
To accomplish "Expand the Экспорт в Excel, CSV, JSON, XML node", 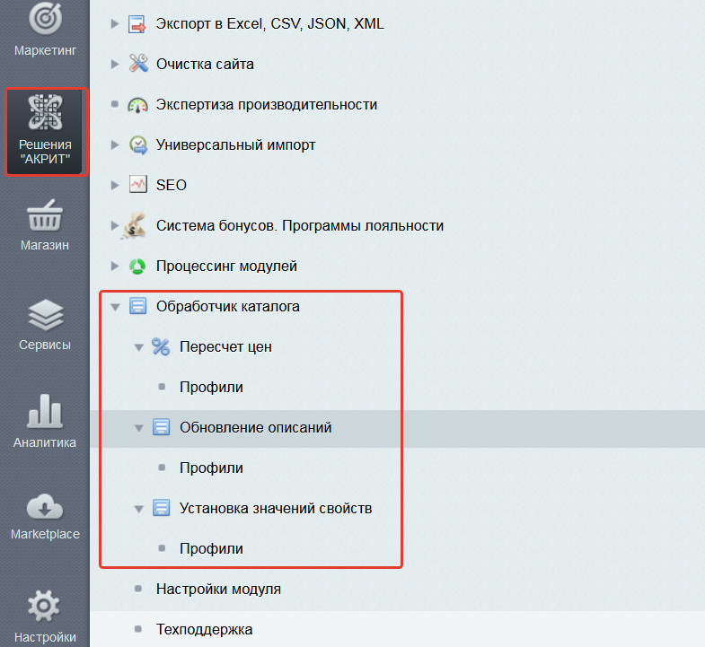I will click(x=114, y=23).
